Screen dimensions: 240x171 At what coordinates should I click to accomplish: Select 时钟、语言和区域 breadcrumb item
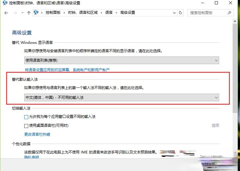pos(83,13)
